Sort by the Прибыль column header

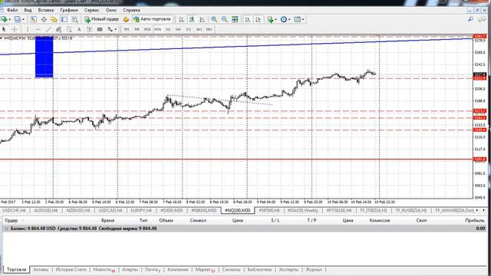pos(475,220)
